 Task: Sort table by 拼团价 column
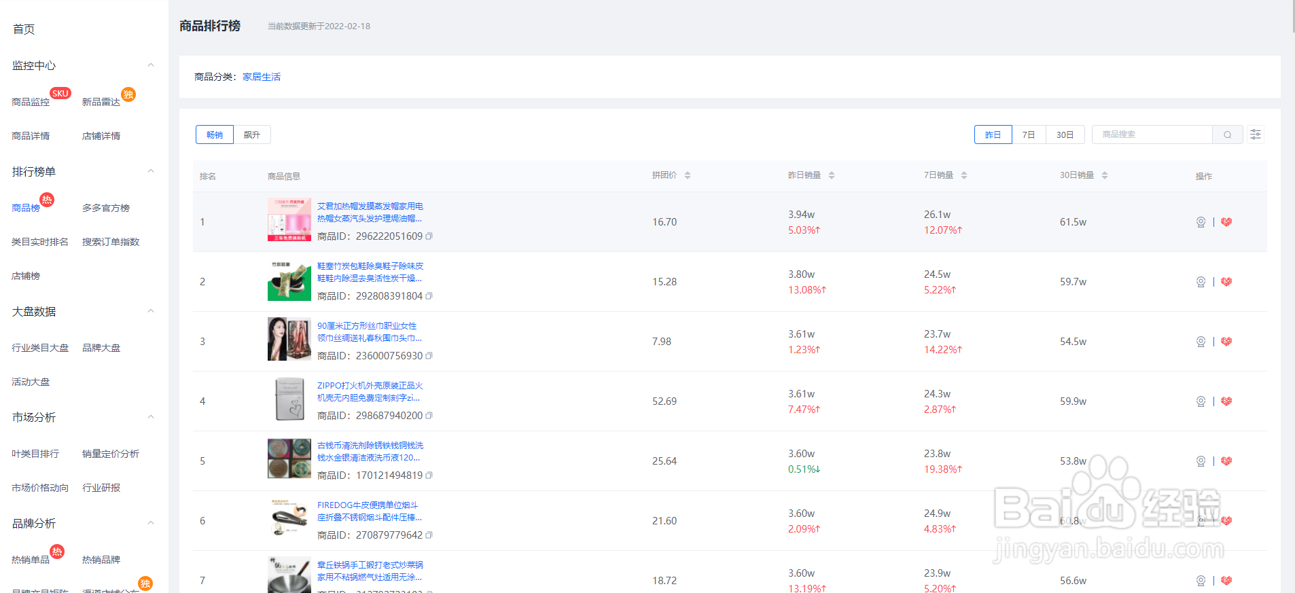(x=688, y=175)
